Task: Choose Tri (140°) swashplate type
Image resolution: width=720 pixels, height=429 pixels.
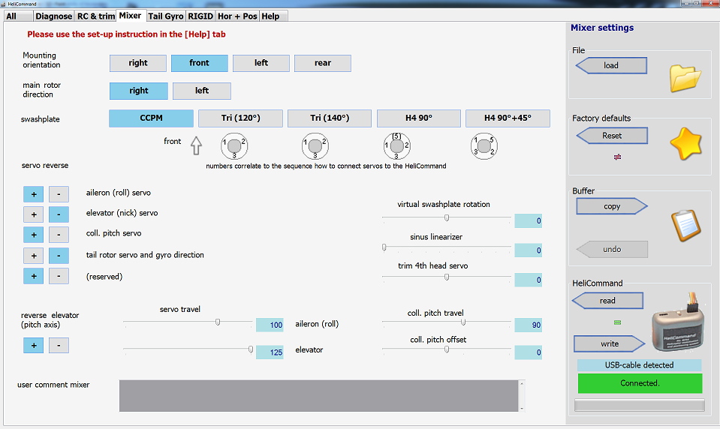Action: click(330, 118)
